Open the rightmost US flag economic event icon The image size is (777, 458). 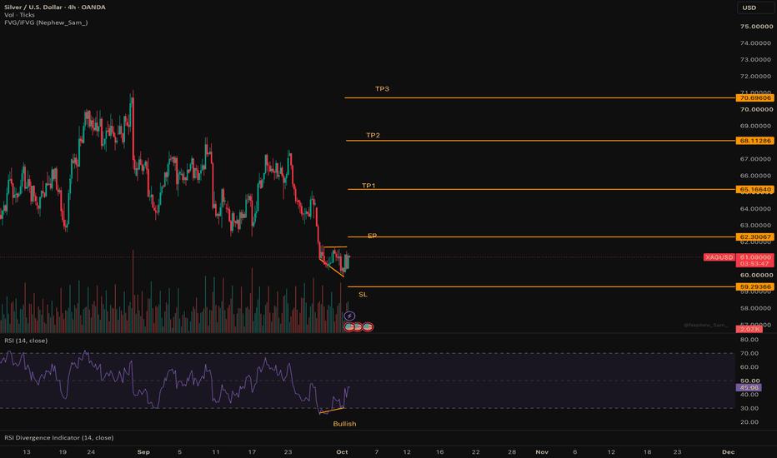[x=368, y=326]
